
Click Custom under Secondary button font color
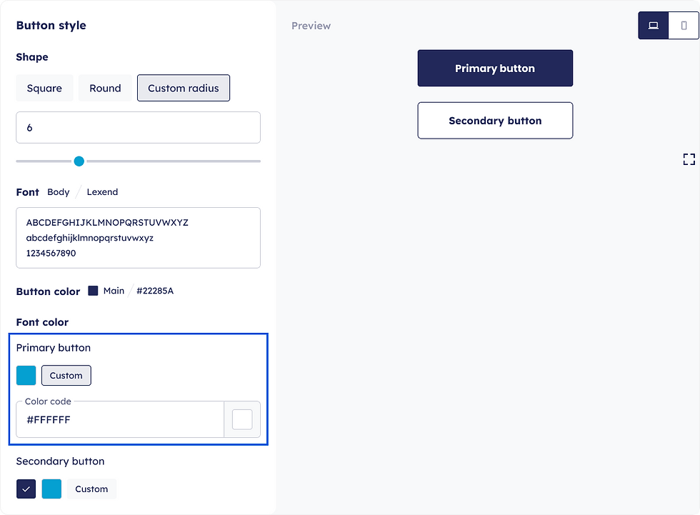pyautogui.click(x=91, y=489)
